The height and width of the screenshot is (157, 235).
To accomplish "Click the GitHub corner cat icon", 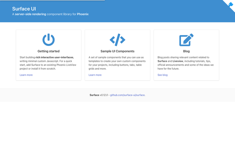I will point(231,4).
